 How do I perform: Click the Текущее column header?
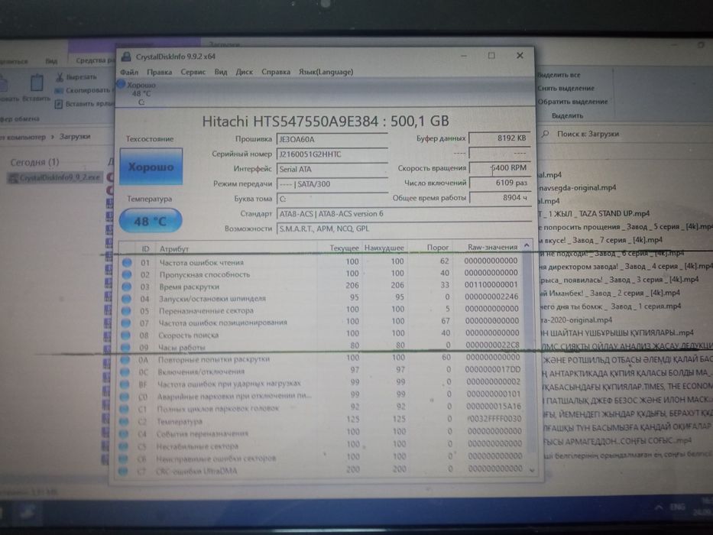(344, 248)
